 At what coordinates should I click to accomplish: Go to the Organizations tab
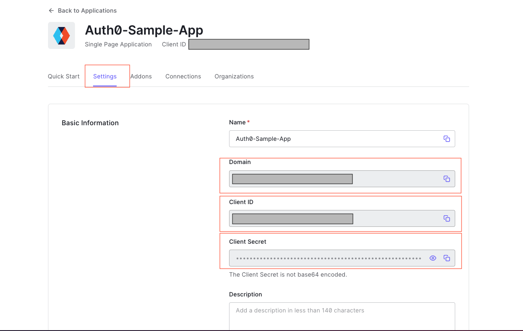pyautogui.click(x=234, y=76)
